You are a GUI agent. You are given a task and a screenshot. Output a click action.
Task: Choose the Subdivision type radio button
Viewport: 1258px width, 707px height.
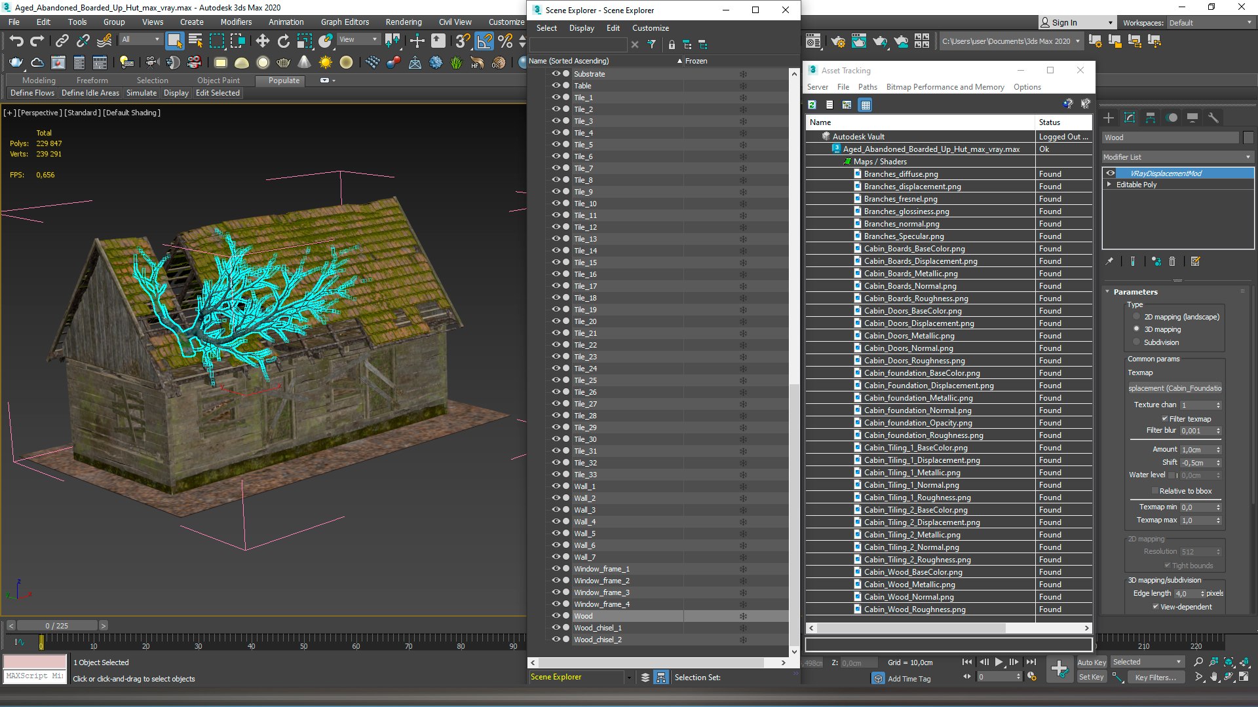[1136, 342]
